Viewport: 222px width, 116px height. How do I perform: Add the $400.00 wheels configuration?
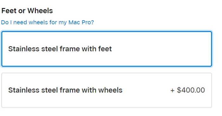click(107, 90)
